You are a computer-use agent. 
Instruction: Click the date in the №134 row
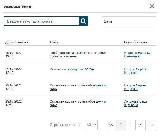pyautogui.click(x=13, y=71)
